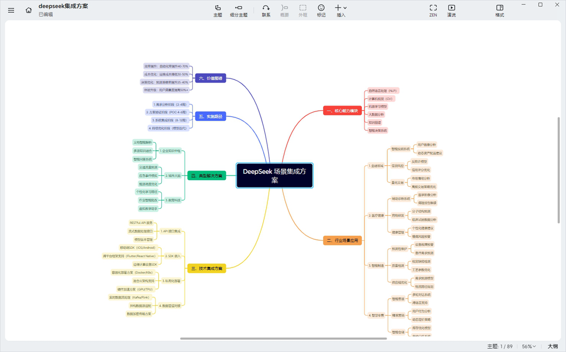Open the 56% zoom level dropdown
This screenshot has height=352, width=566.
[x=529, y=346]
